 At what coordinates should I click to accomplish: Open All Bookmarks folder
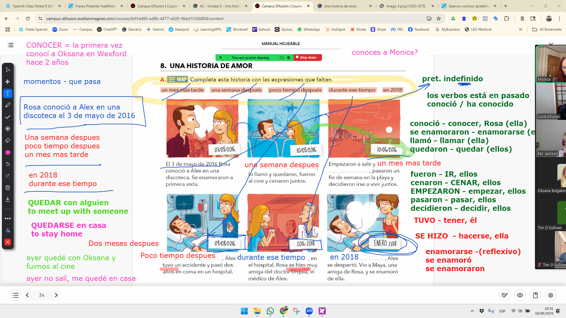(x=547, y=29)
